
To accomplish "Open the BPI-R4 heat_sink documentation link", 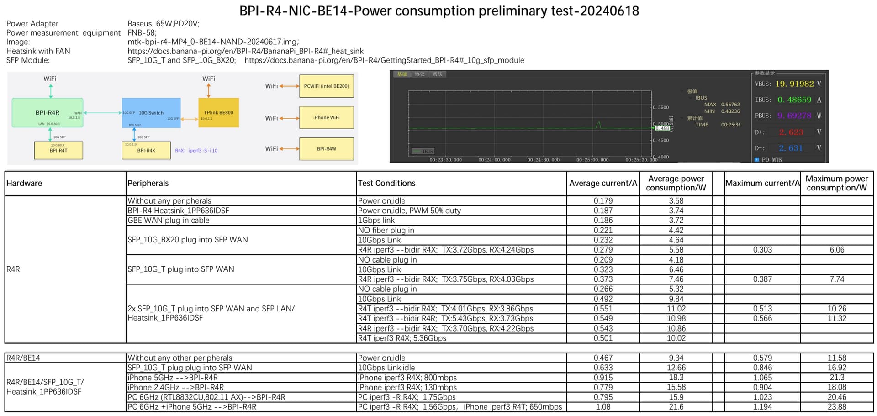I will tap(246, 51).
